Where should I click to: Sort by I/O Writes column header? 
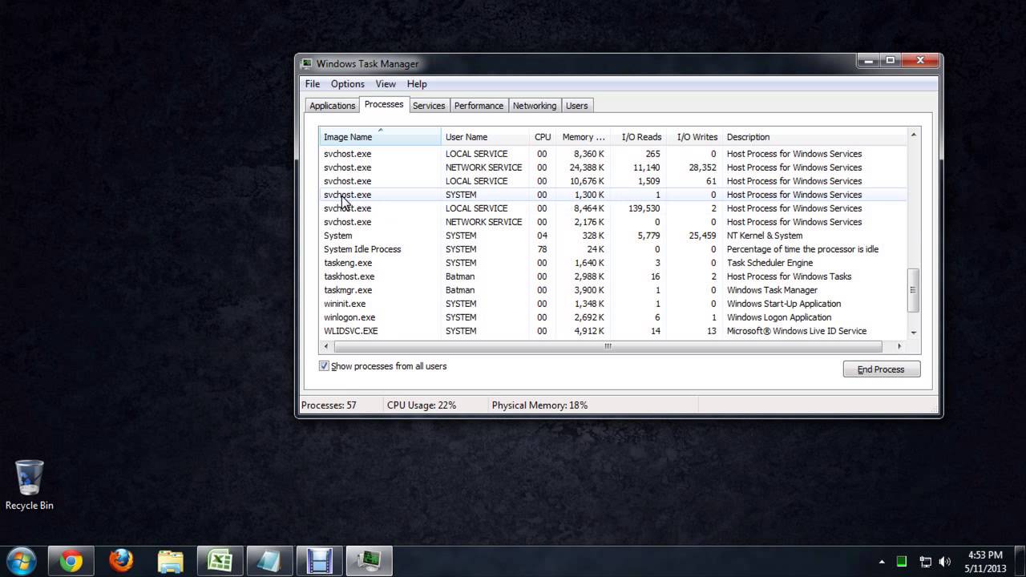click(695, 137)
